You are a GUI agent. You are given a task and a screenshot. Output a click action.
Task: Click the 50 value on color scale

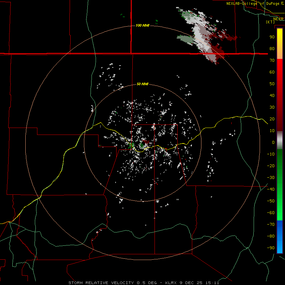click(x=272, y=84)
